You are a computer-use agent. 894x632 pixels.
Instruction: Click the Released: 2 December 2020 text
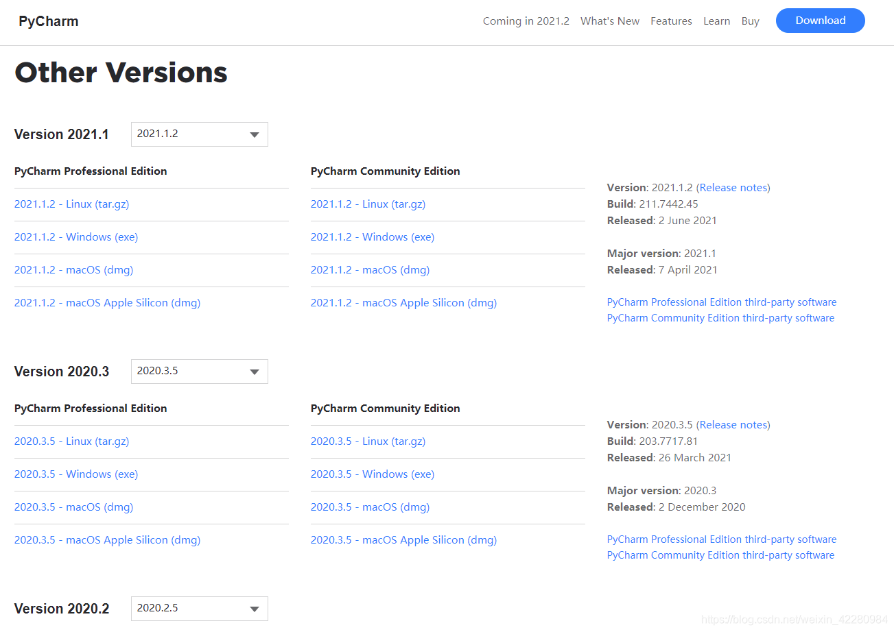click(677, 507)
